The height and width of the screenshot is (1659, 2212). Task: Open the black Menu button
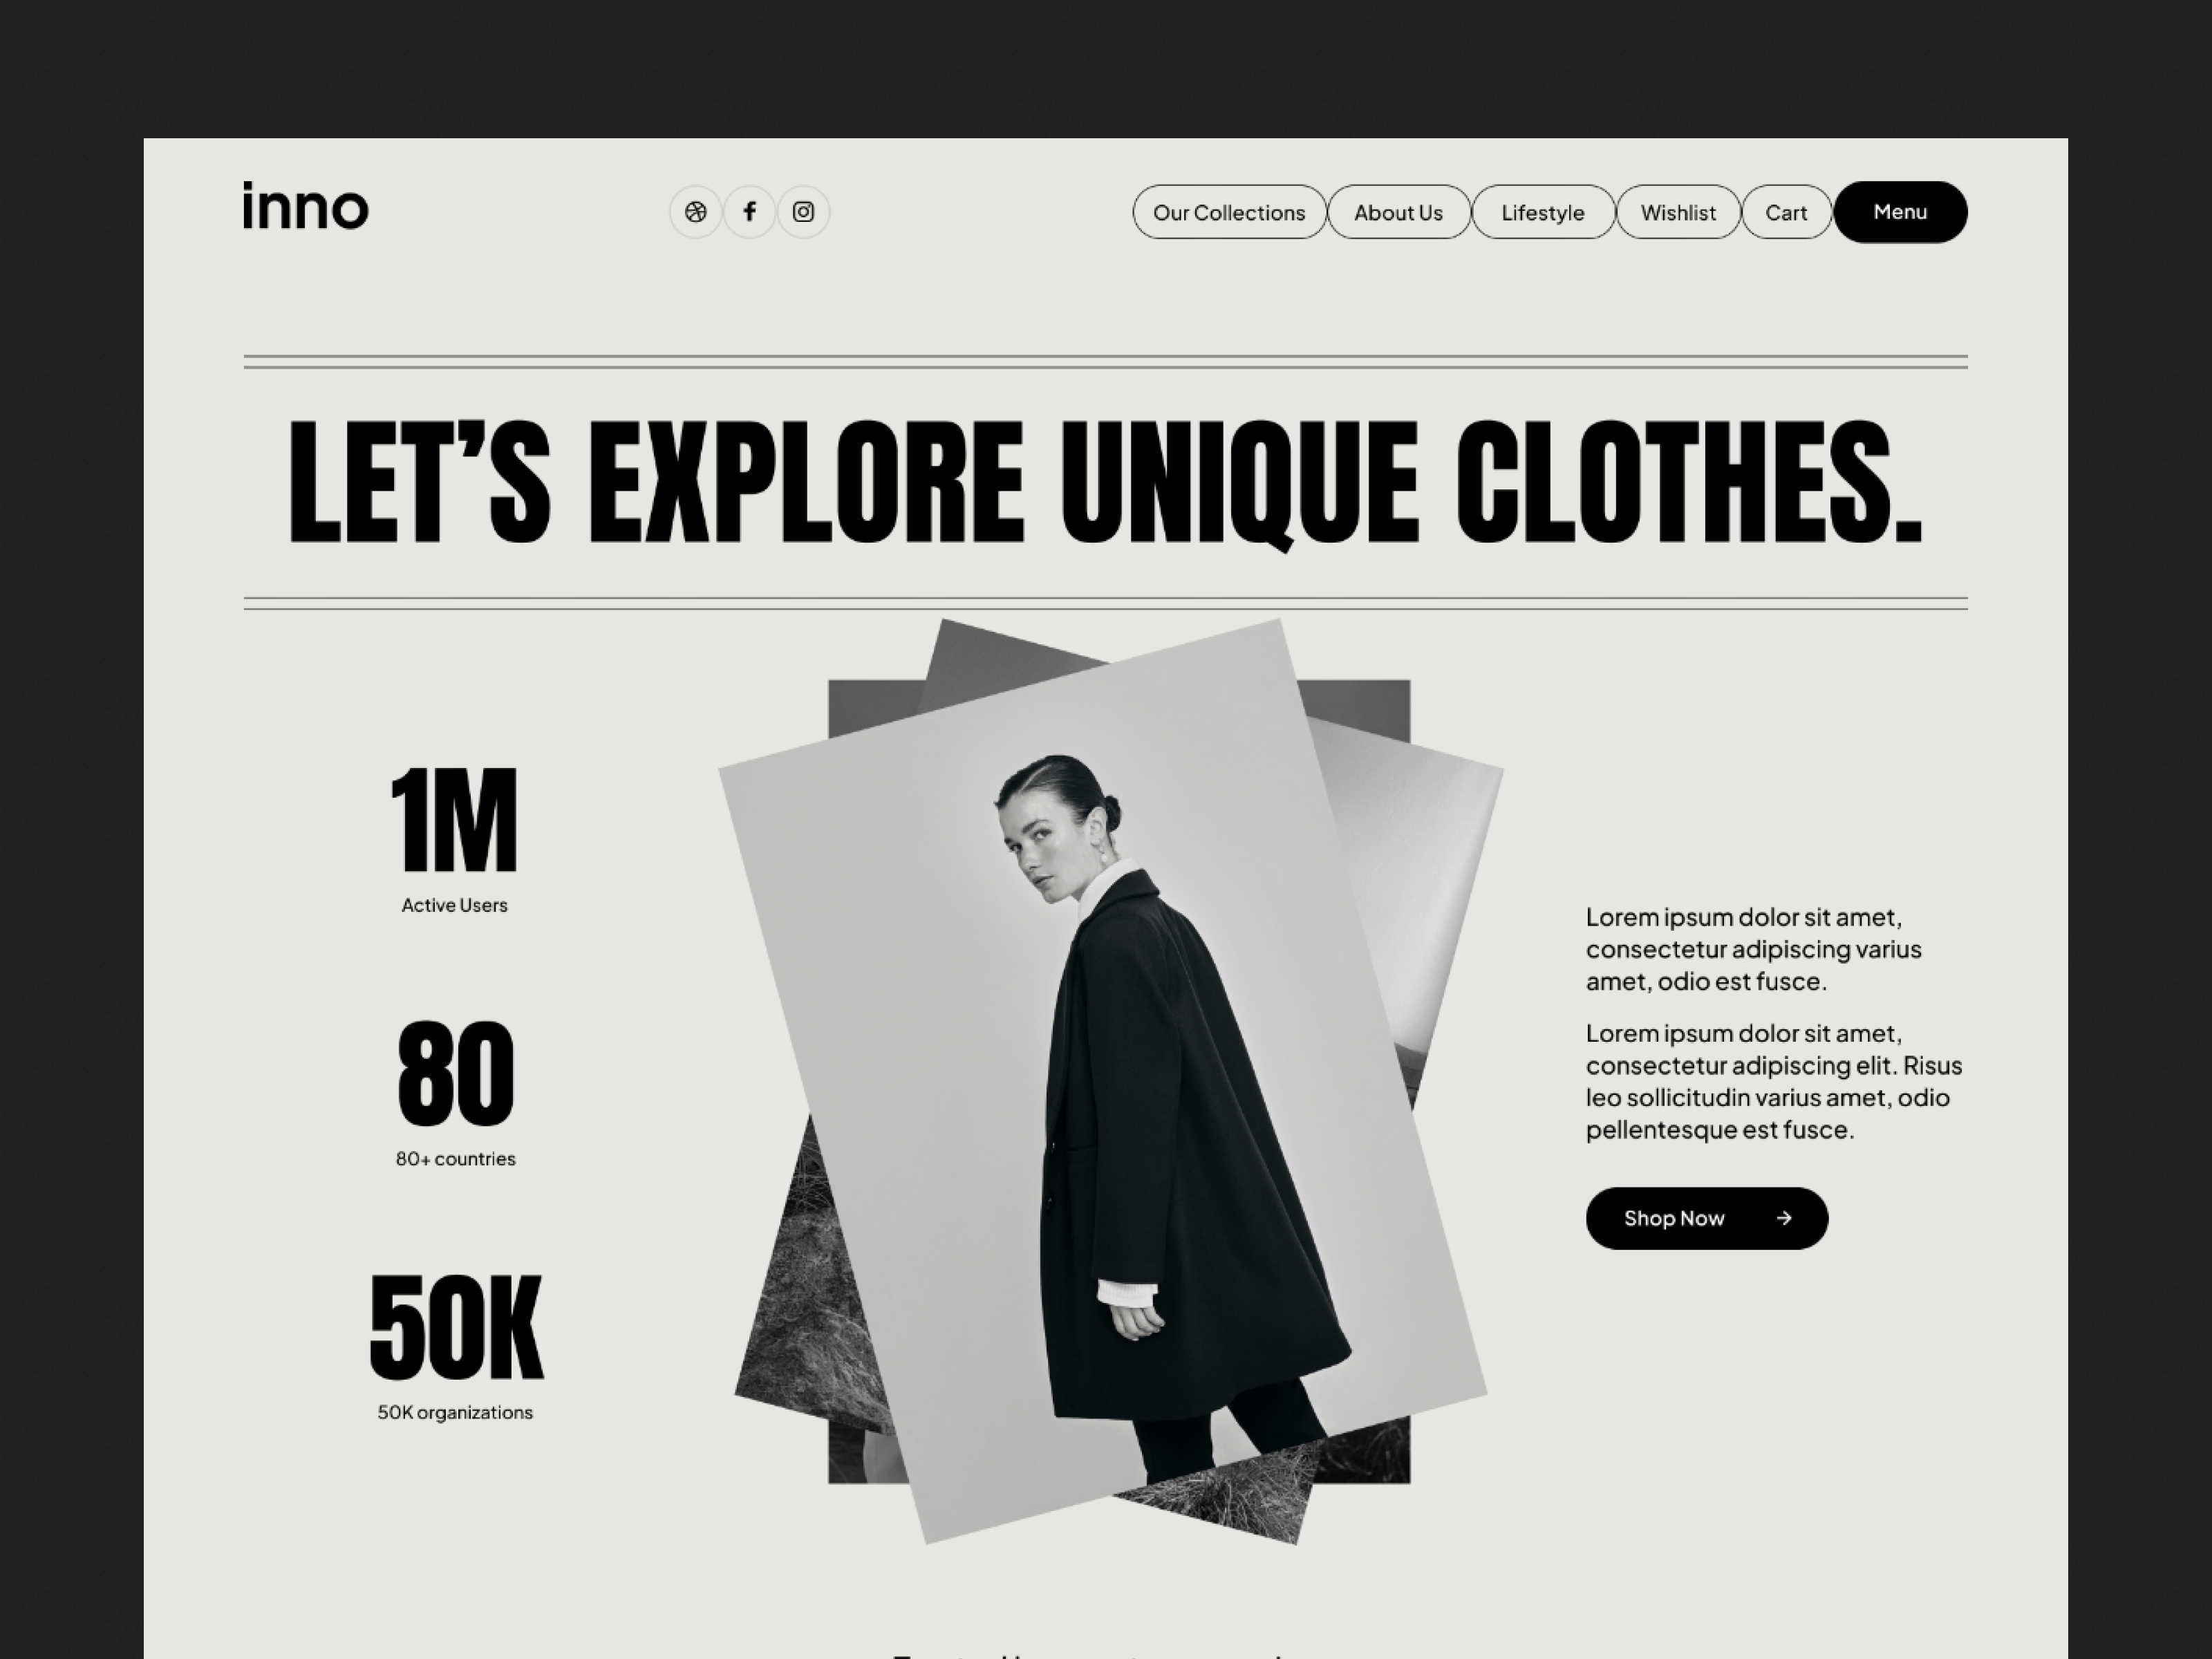click(1900, 212)
